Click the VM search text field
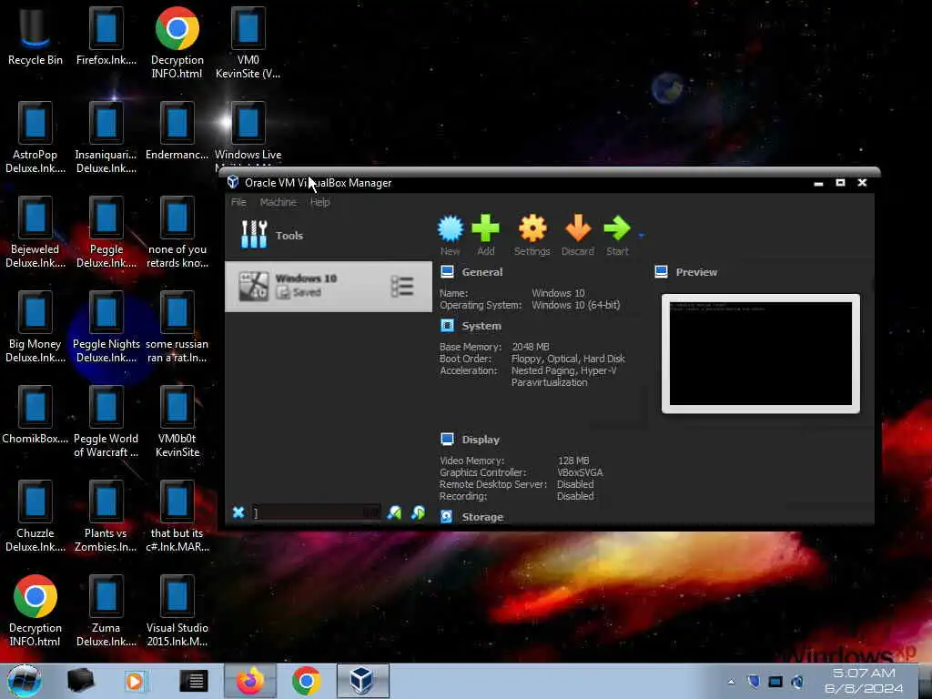 pyautogui.click(x=316, y=512)
